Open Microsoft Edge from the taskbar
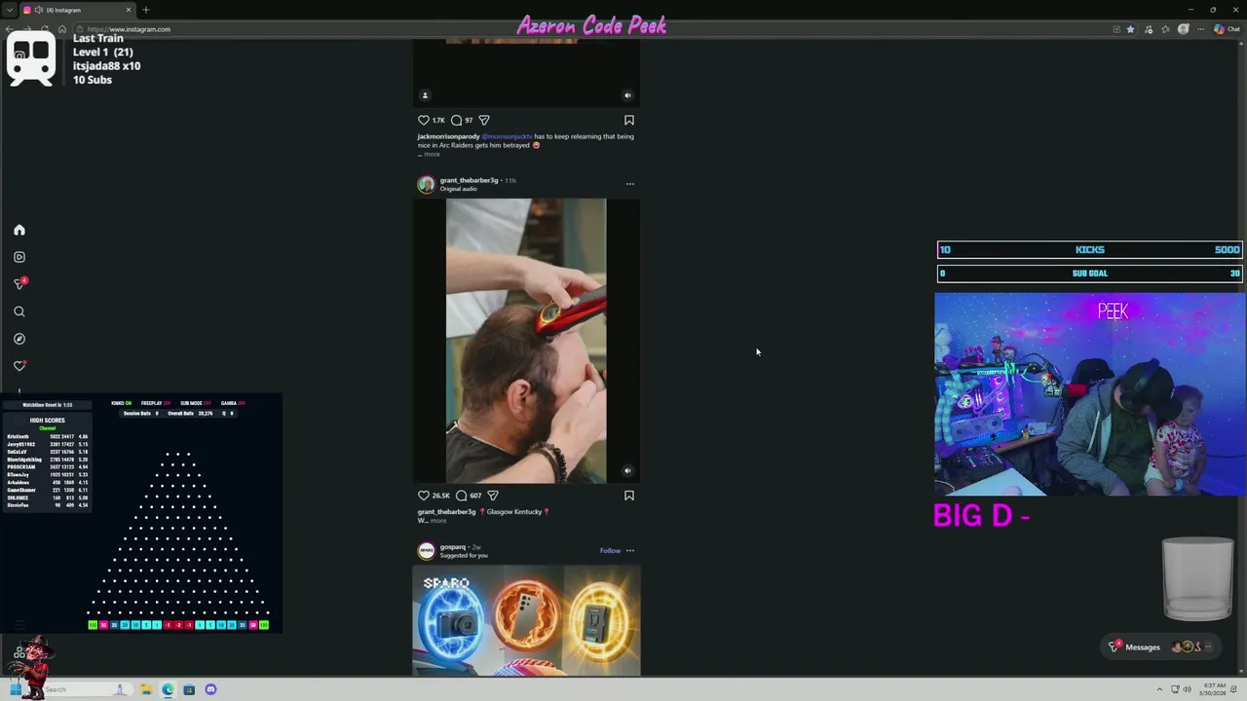Screen dimensions: 1247x701 point(168,689)
